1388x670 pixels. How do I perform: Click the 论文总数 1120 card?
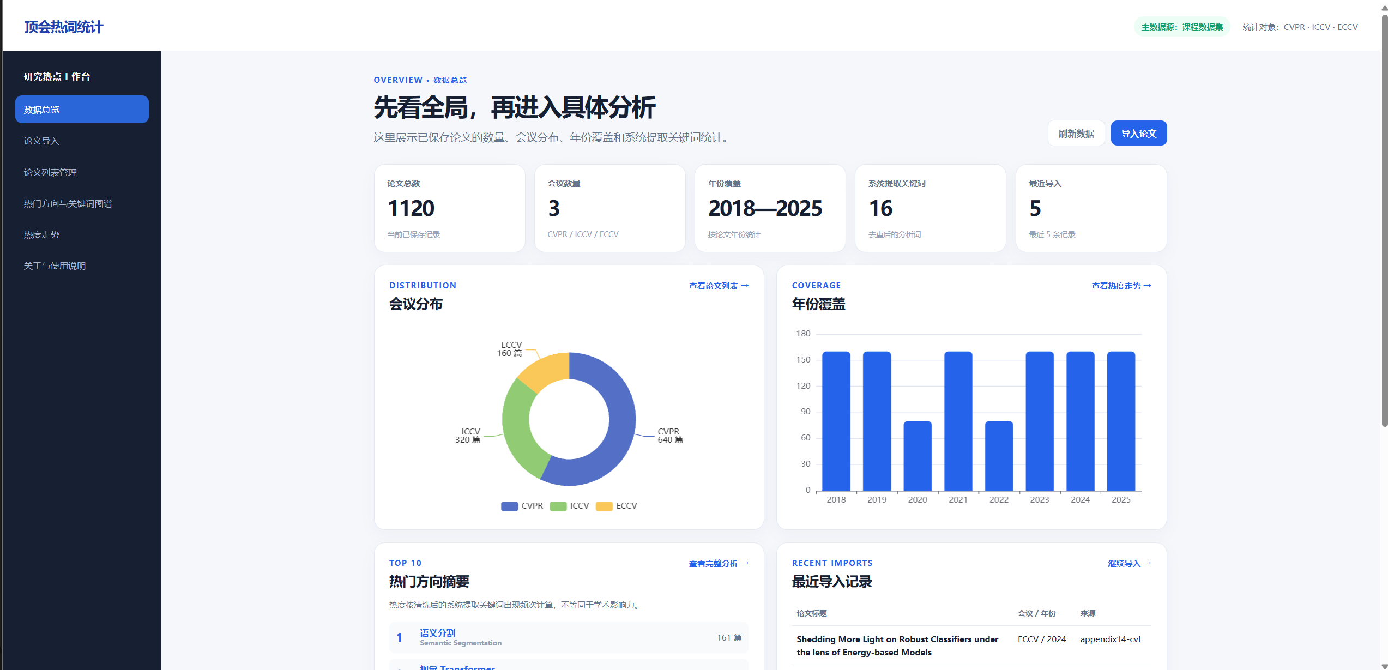click(x=449, y=208)
